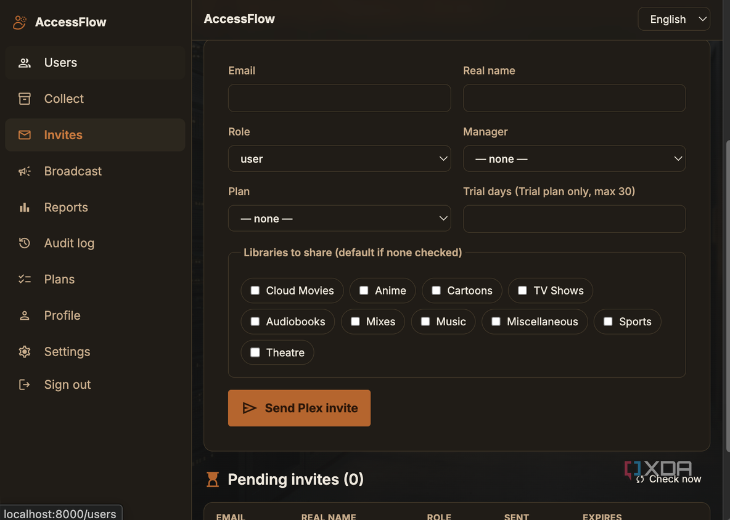Screen dimensions: 730x520
Task: Open the Plans page
Action: coord(95,279)
